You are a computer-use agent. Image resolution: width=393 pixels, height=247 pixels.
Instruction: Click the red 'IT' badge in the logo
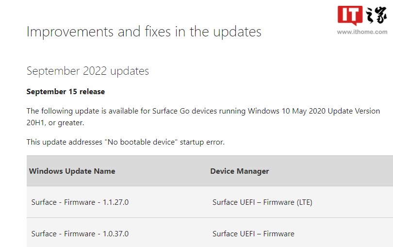pyautogui.click(x=350, y=15)
